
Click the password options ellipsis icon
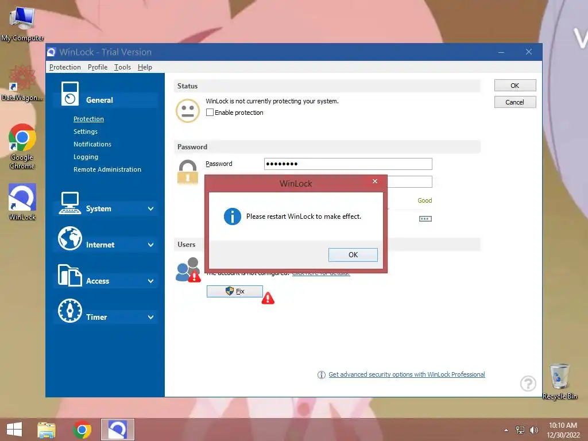click(425, 219)
